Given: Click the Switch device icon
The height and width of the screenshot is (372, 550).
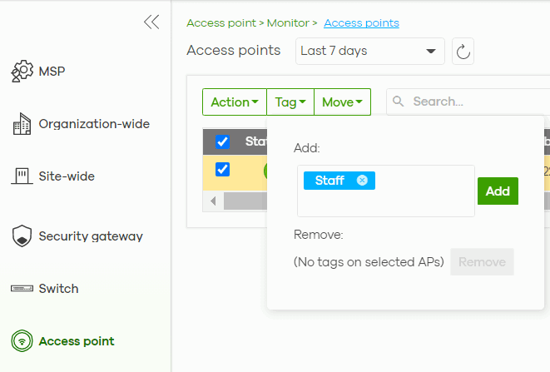Looking at the screenshot, I should (x=22, y=289).
